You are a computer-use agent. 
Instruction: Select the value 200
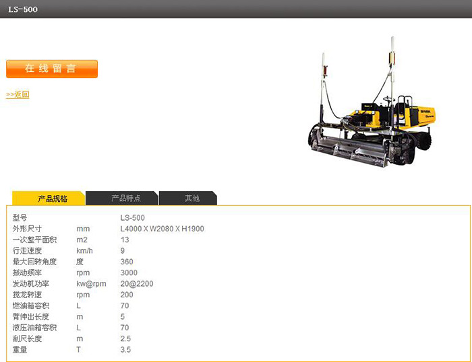click(127, 295)
